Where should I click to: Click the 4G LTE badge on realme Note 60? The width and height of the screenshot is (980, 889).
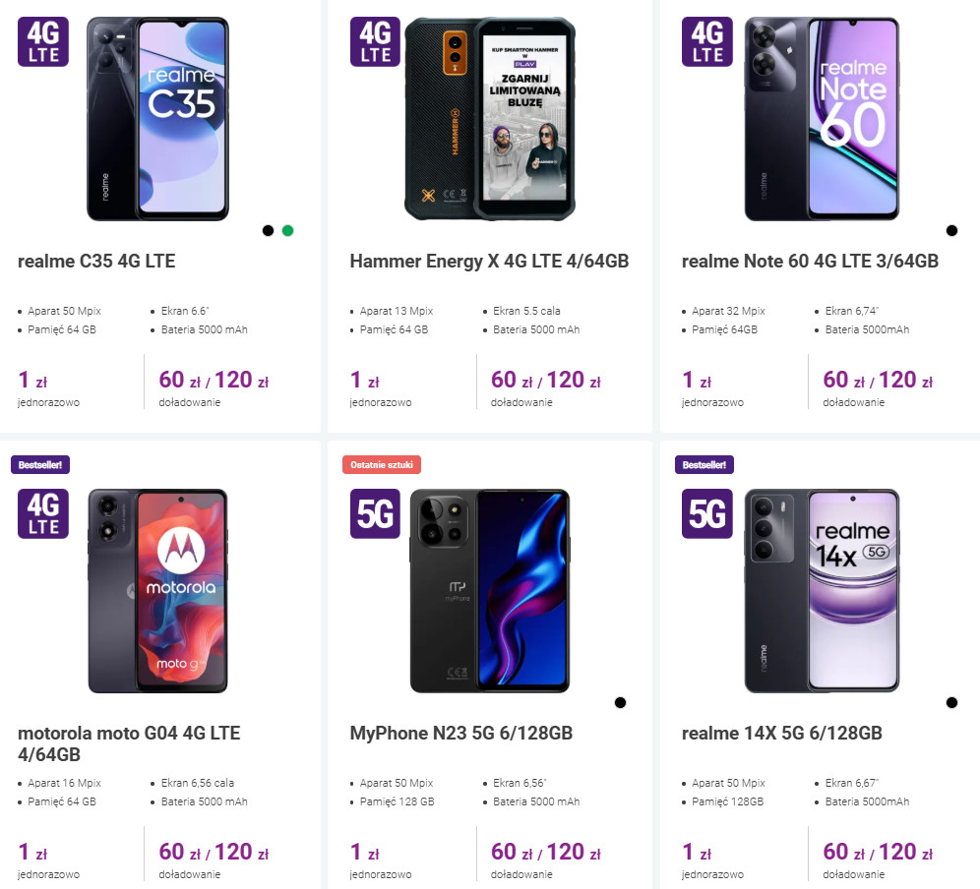[x=707, y=41]
